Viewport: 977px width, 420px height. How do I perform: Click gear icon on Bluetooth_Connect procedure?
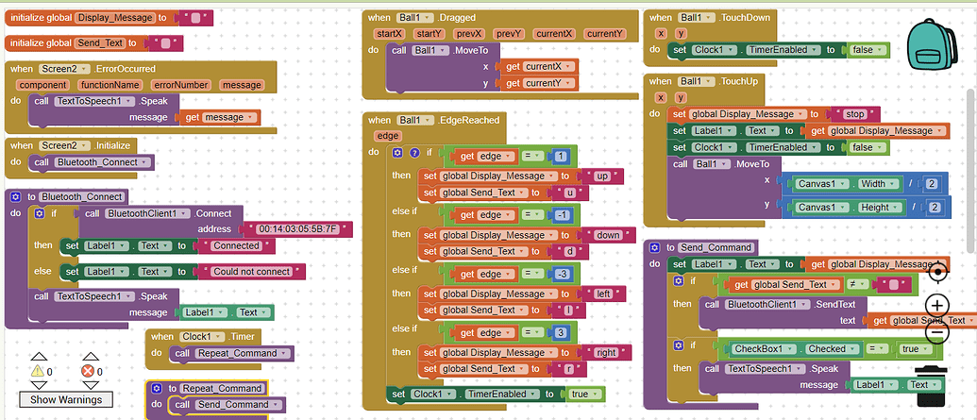pyautogui.click(x=16, y=196)
